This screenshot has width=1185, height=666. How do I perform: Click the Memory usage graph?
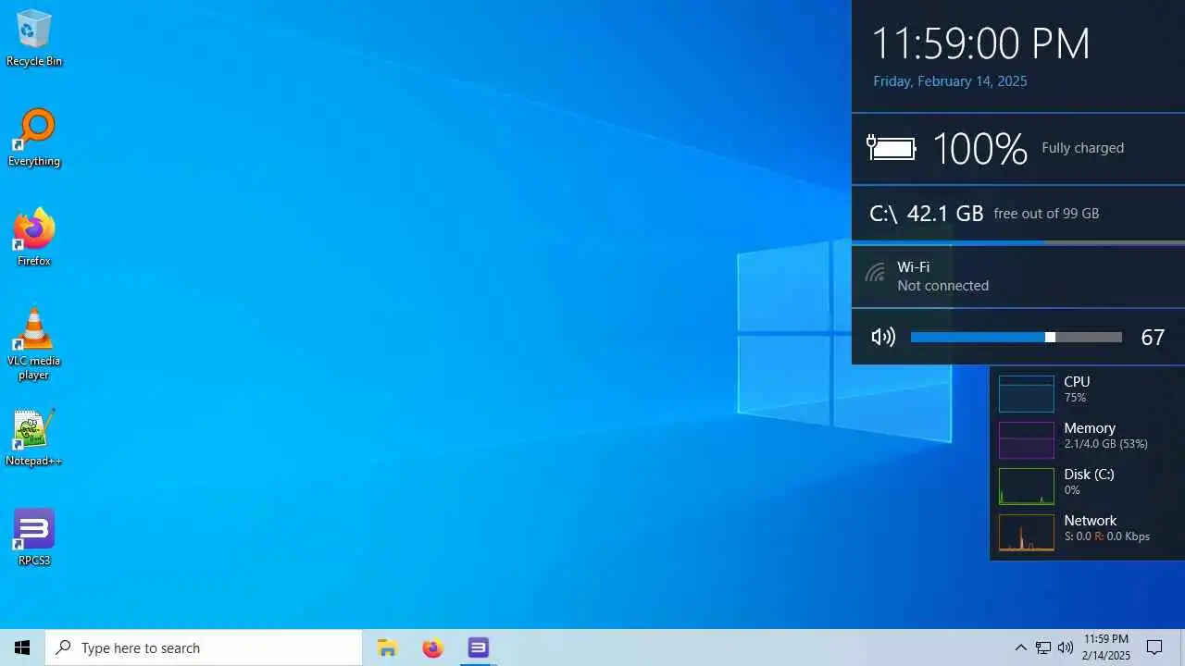tap(1026, 439)
